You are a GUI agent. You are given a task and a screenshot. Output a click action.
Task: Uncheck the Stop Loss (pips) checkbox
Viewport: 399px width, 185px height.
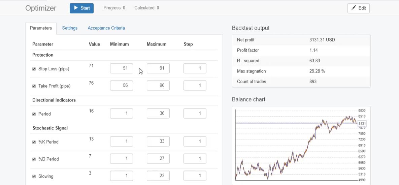click(x=34, y=69)
